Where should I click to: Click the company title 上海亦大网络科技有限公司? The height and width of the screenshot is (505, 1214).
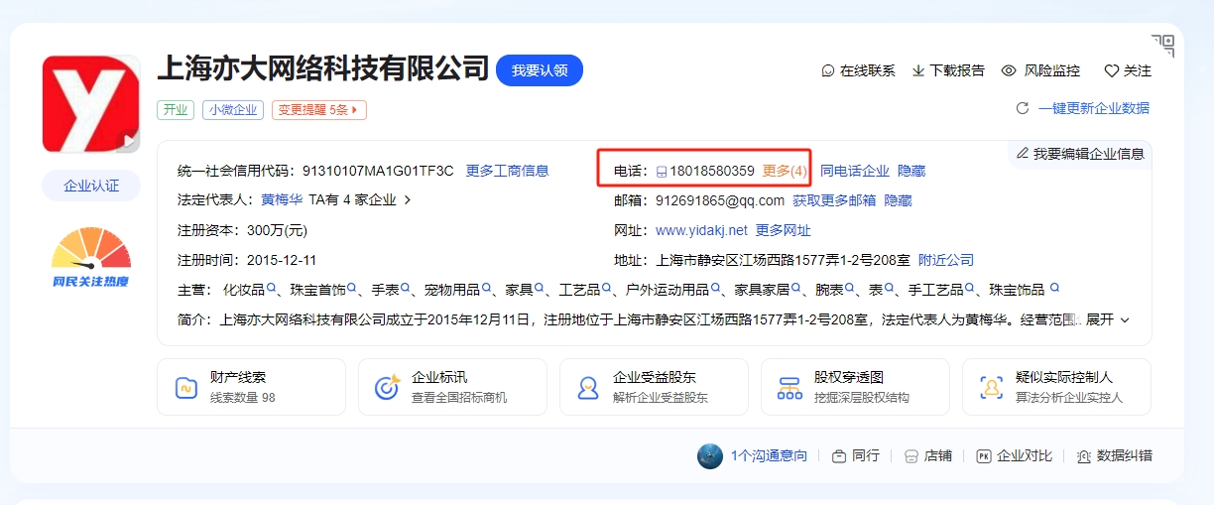coord(323,68)
